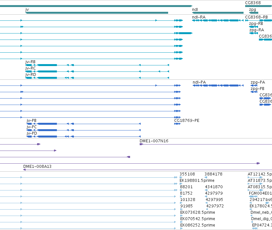This screenshot has height=230, width=272.
Task: Select the 101328 feature label
Action: pos(188,200)
